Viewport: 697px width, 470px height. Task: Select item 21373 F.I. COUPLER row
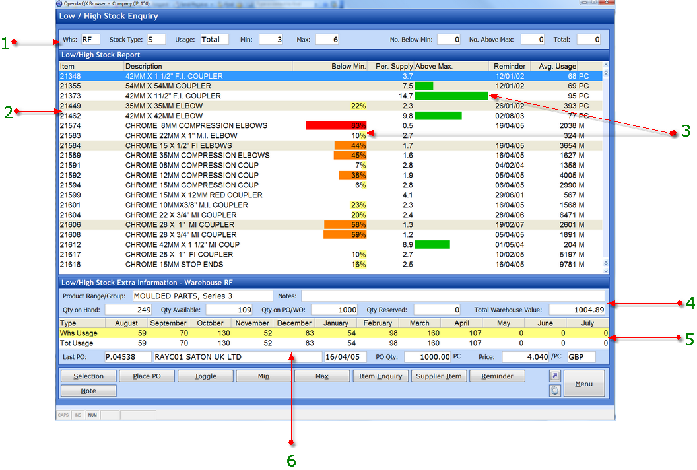tap(331, 96)
